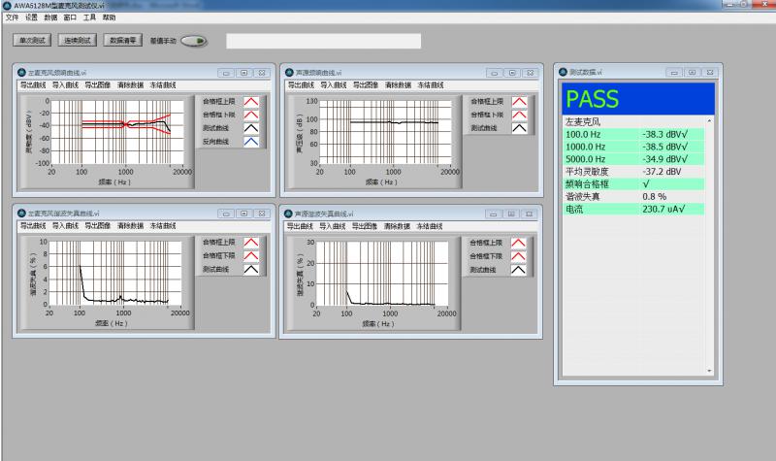Viewport: 776px width, 461px height.
Task: Click the 测试曲线 icon in 声源谐波失真曲线 panel
Action: click(x=519, y=270)
